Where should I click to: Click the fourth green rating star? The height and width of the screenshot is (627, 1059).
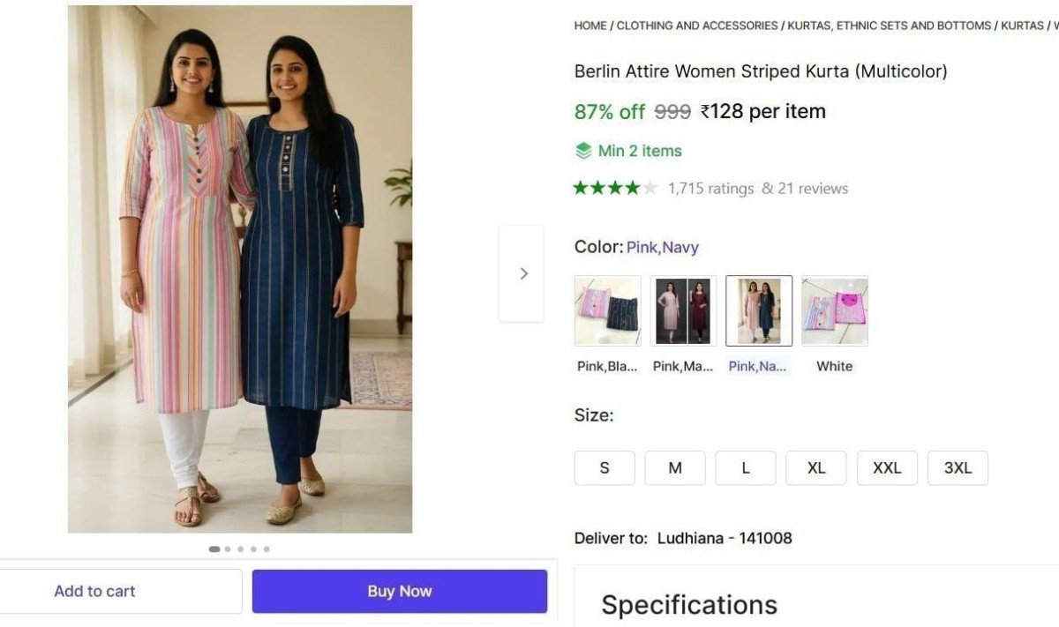click(633, 188)
